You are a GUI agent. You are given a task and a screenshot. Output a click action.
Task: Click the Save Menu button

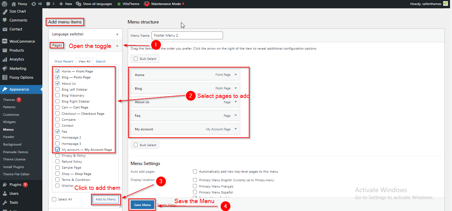[142, 205]
